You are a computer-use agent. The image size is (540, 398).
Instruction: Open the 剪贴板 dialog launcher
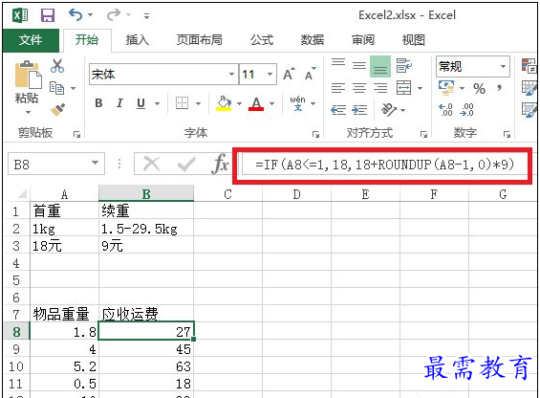pyautogui.click(x=76, y=134)
